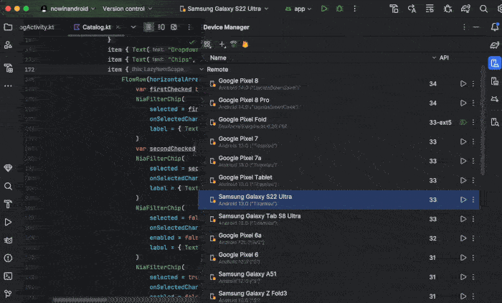Screen dimensions: 502x303
Task: Switch editor to Split view
Action: tap(161, 27)
